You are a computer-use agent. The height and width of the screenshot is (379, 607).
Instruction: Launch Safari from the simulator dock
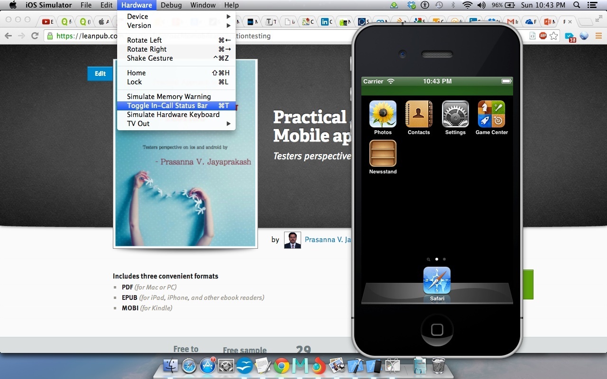click(437, 281)
